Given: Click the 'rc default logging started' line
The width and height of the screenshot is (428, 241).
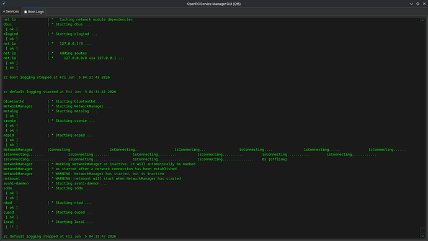Looking at the screenshot, I should [x=60, y=92].
